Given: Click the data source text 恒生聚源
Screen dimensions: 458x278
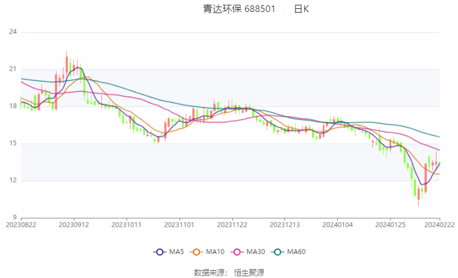Looking at the screenshot, I should pyautogui.click(x=249, y=273).
